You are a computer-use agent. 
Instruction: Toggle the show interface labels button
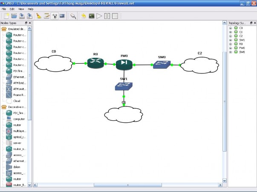coord(55,16)
